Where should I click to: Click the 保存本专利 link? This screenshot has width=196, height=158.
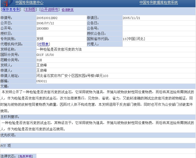pos(11,10)
